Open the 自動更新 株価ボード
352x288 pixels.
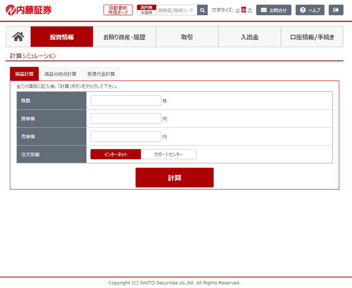(118, 10)
